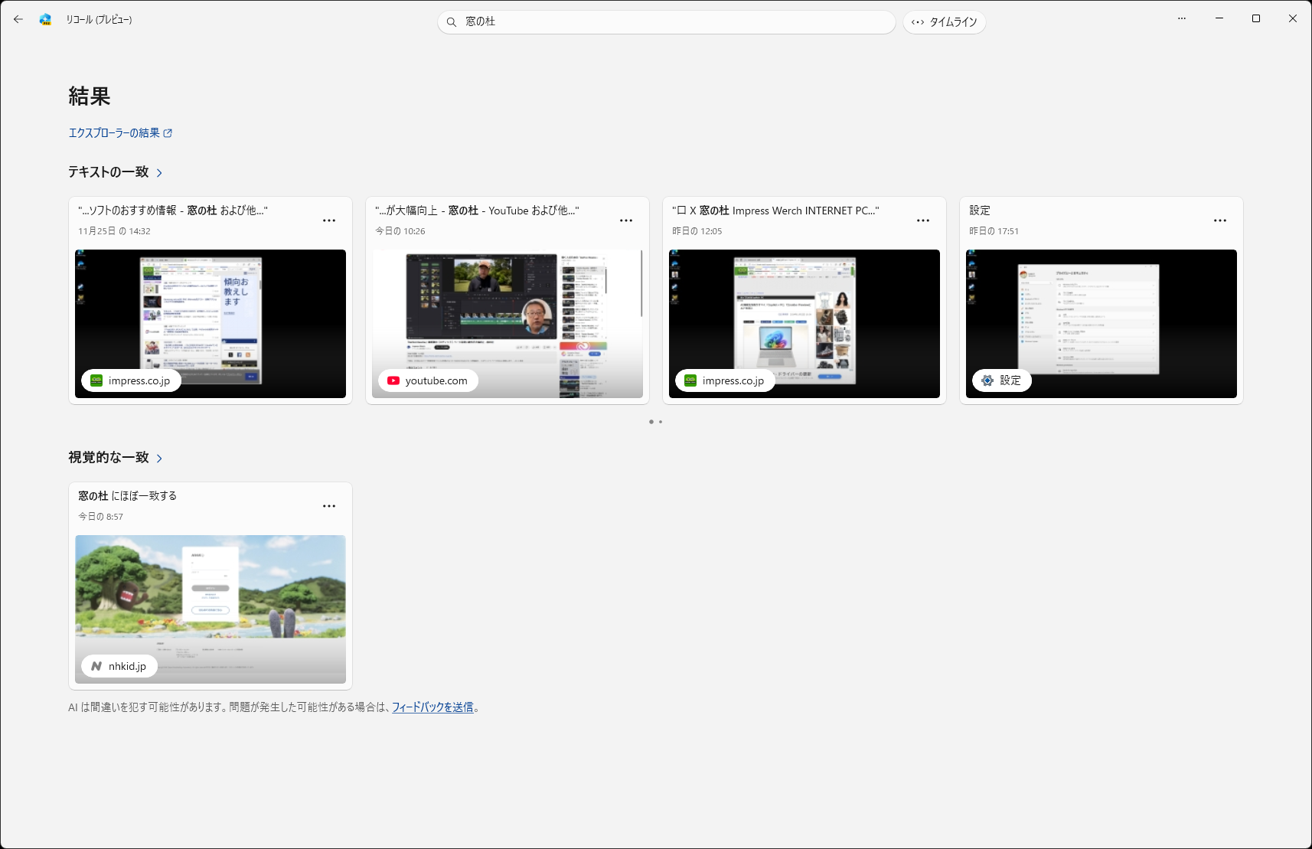Image resolution: width=1312 pixels, height=849 pixels.
Task: Click the 11月25日 の 14:32 timestamp
Action: click(x=115, y=231)
